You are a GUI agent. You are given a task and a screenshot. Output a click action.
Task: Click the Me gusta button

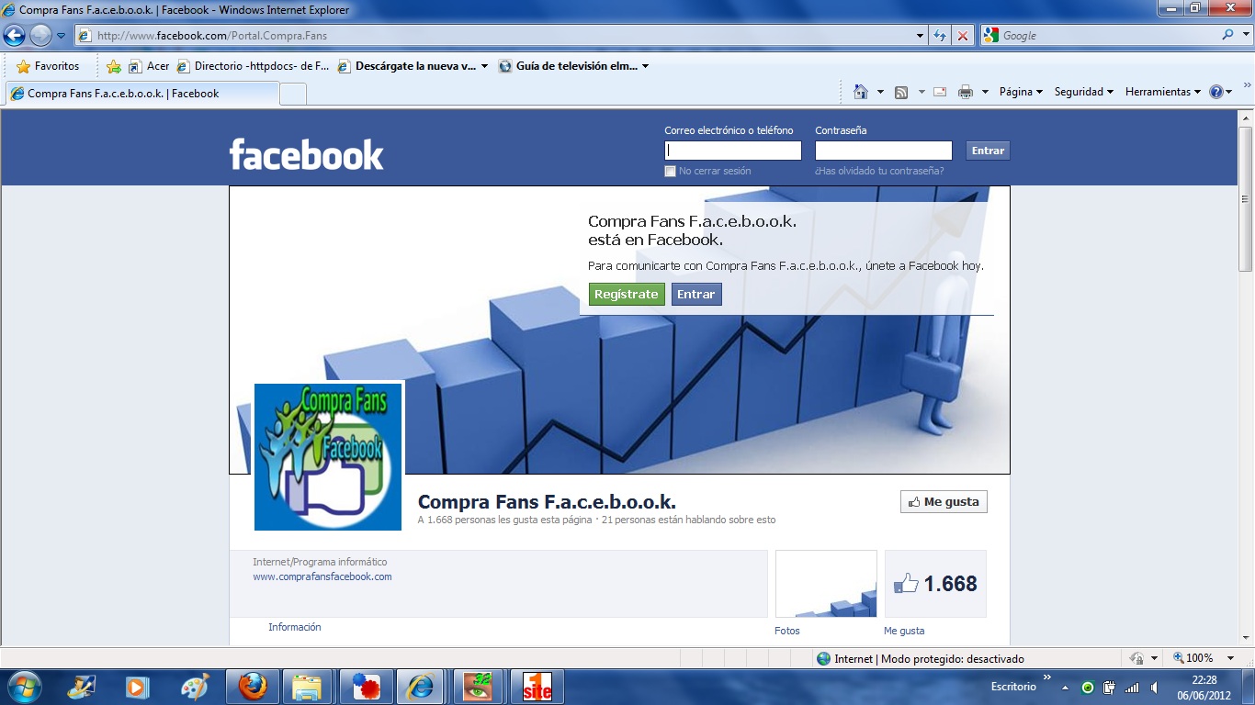[x=944, y=502]
